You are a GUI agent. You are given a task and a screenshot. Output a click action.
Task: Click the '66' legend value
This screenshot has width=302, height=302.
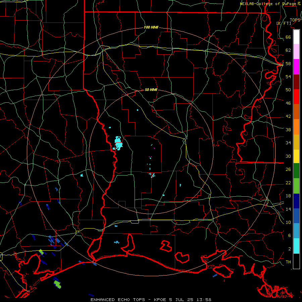pos(288,37)
